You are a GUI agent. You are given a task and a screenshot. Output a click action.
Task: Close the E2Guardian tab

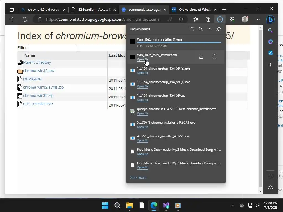[x=115, y=10]
